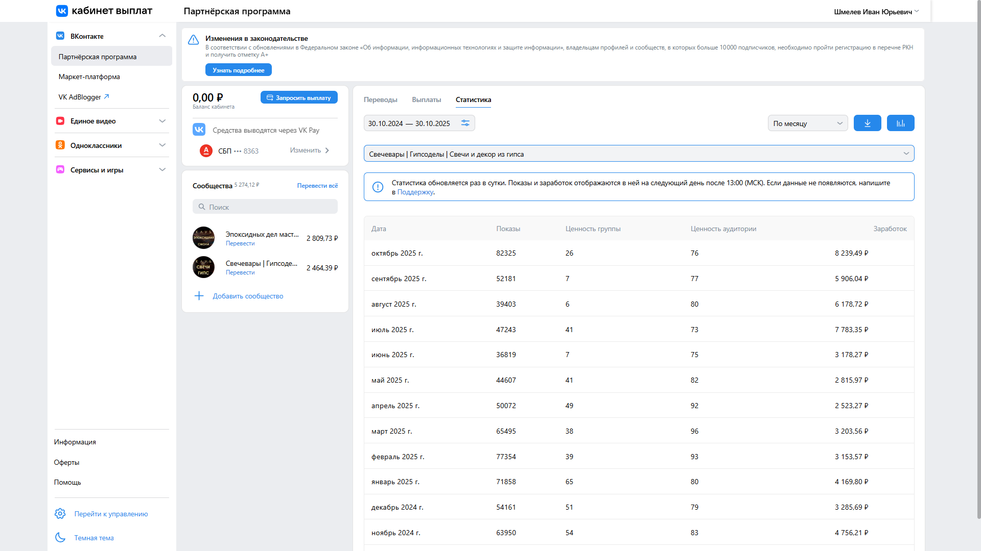Open the bar chart view button

point(900,123)
